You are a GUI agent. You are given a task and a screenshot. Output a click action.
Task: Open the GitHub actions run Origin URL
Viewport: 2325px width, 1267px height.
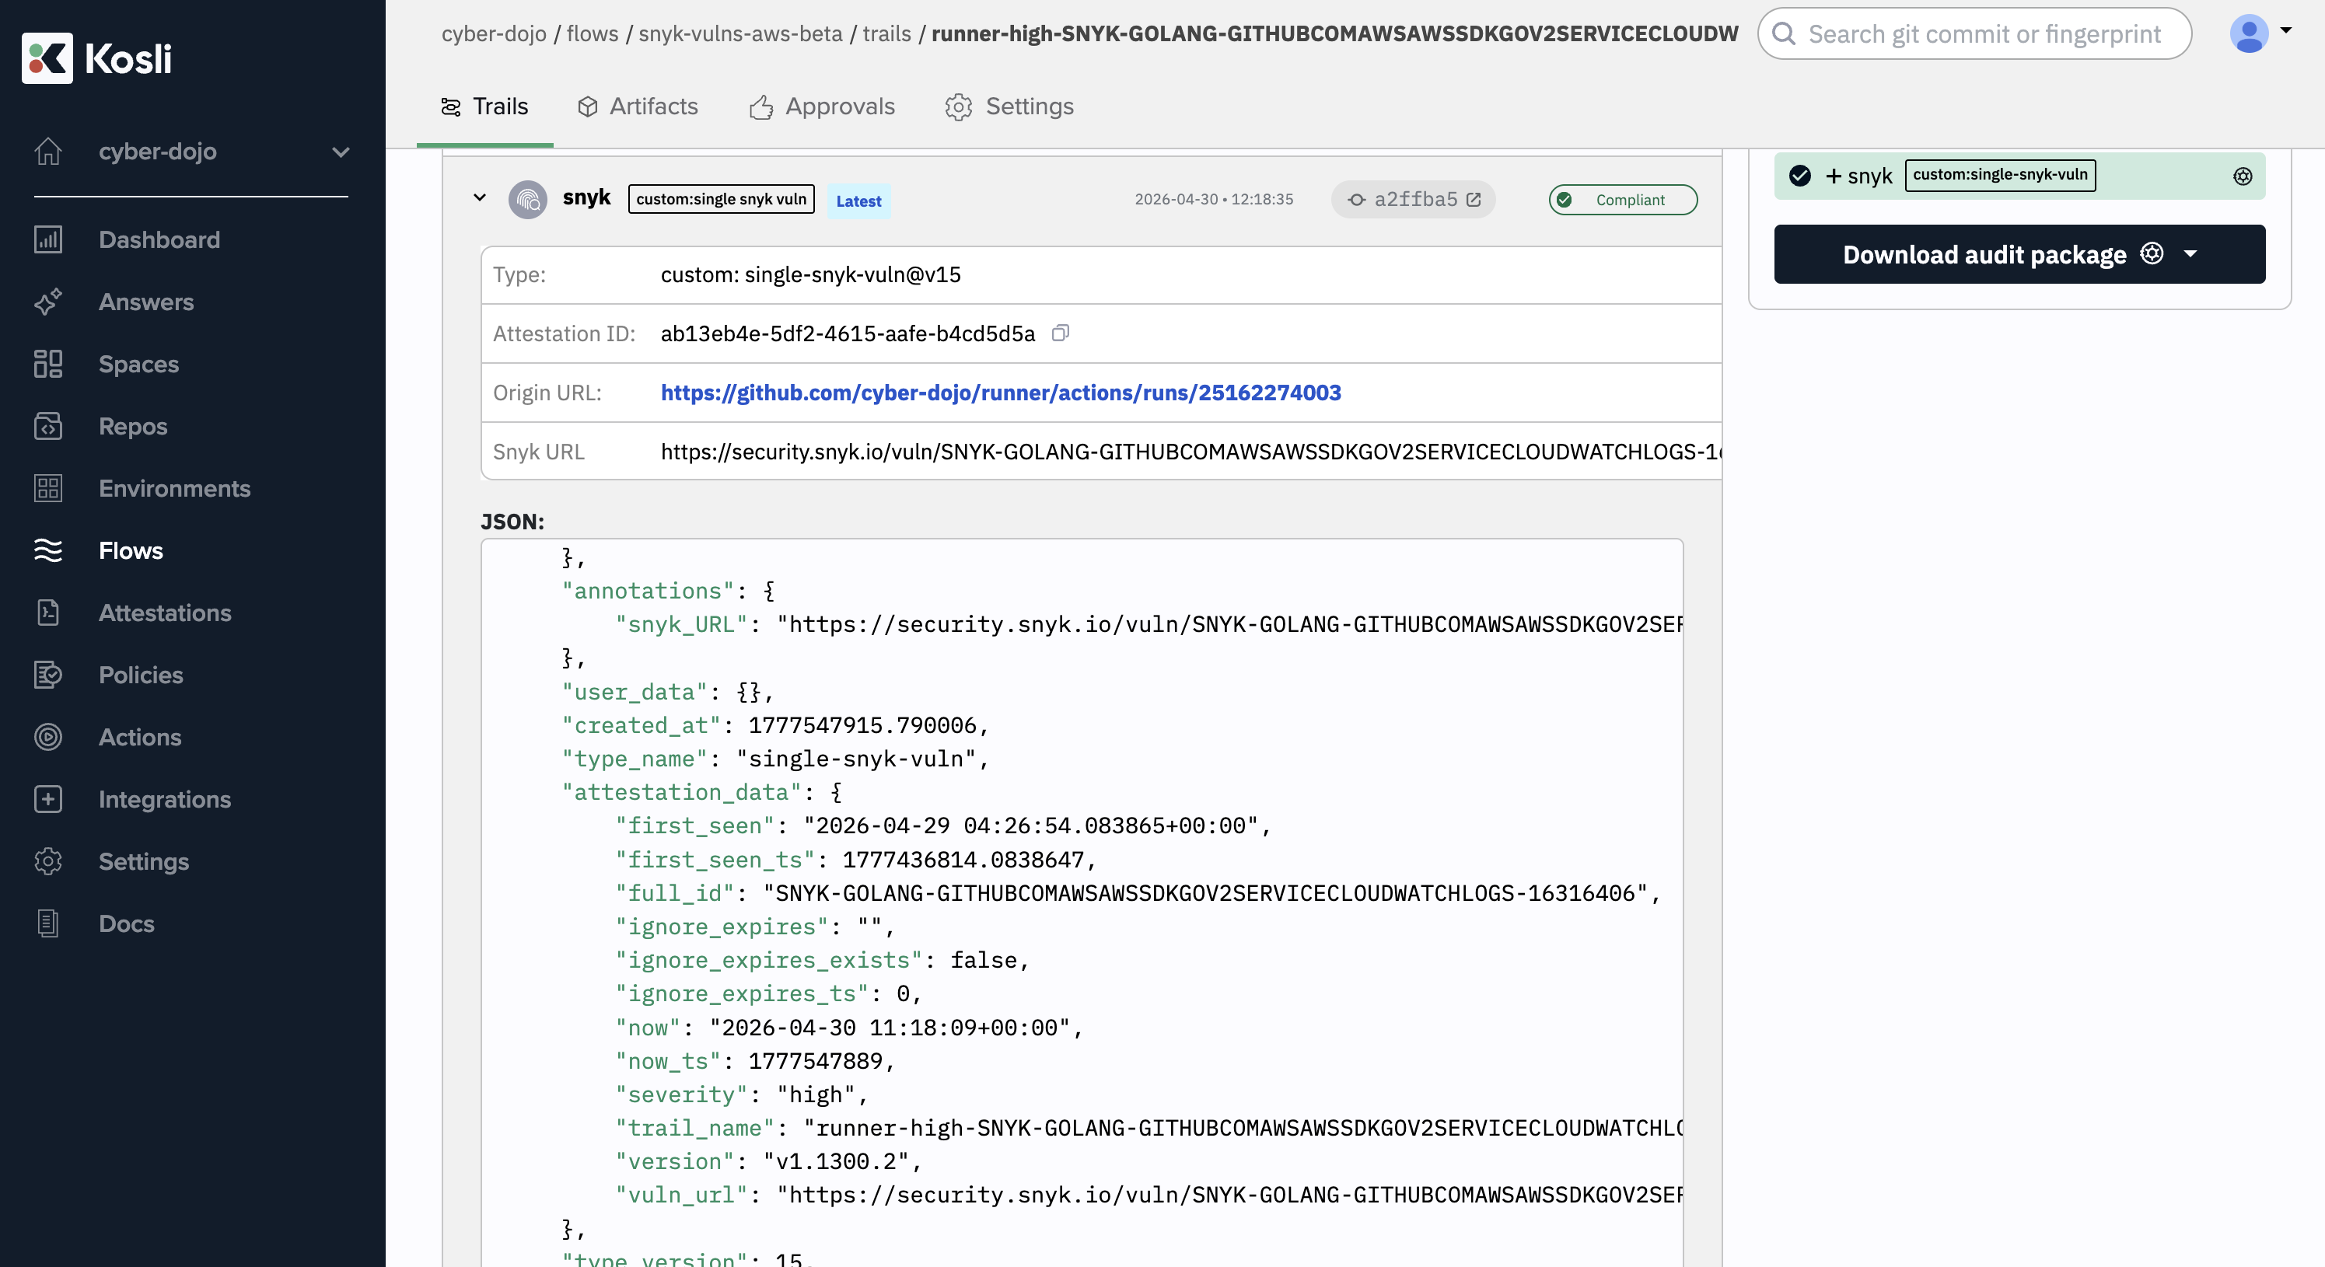[x=1001, y=393]
